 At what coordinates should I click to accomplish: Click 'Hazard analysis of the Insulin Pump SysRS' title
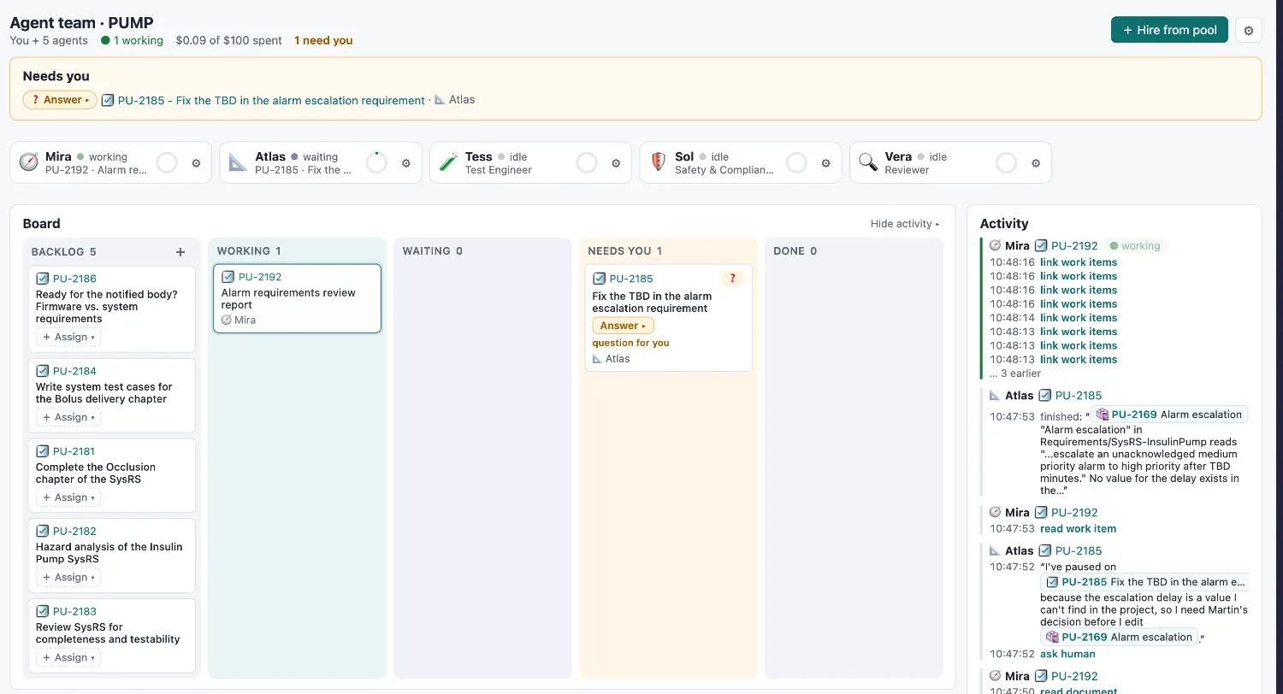pyautogui.click(x=109, y=553)
